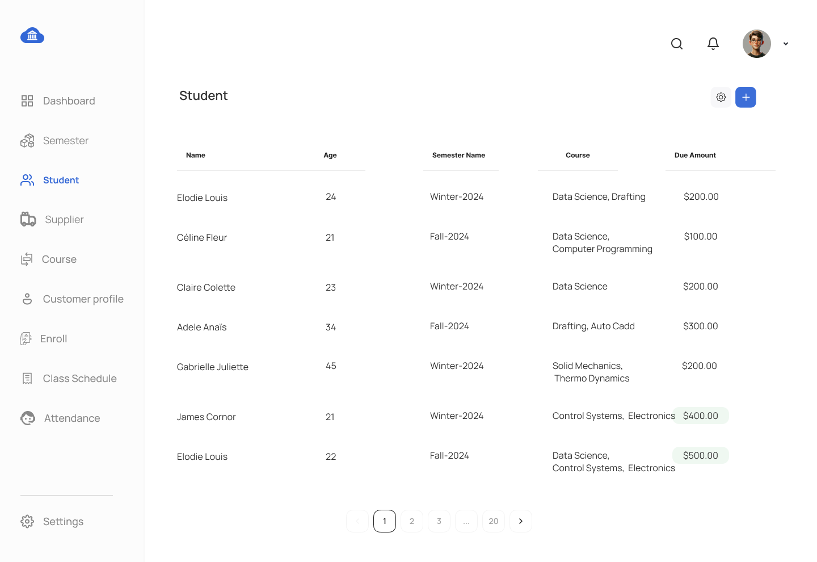Sort by the Name column header

[196, 155]
